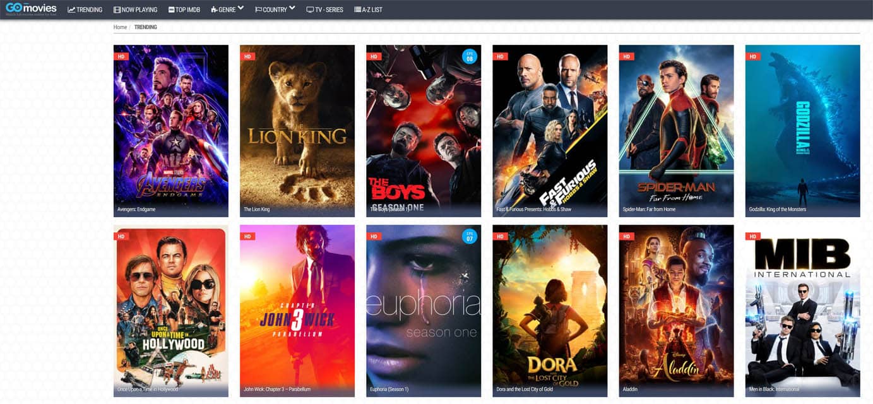Viewport: 873px width, 404px height.
Task: Click the A-Z List icon
Action: [x=357, y=10]
